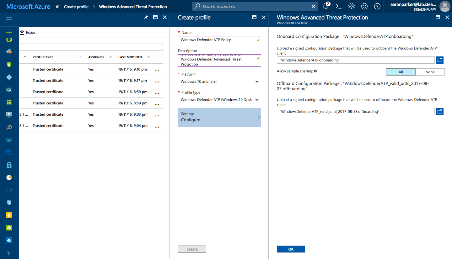The width and height of the screenshot is (452, 259).
Task: Open the notifications bell
Action: tap(326, 6)
